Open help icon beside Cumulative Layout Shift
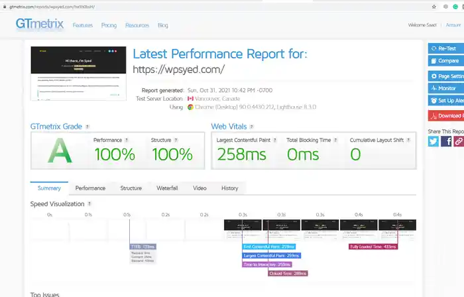The height and width of the screenshot is (297, 464). tap(408, 140)
